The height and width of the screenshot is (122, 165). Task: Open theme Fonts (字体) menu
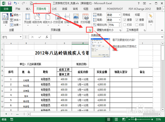15,20
